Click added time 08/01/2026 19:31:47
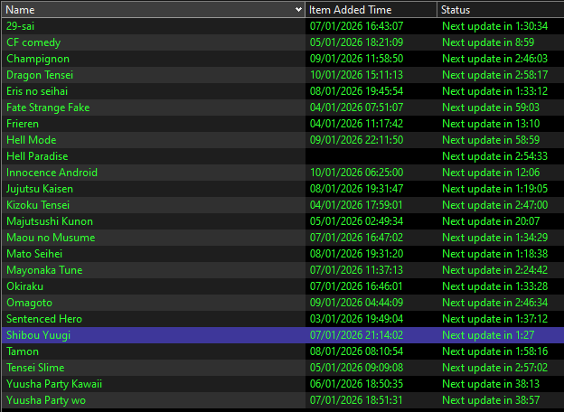 [x=356, y=189]
